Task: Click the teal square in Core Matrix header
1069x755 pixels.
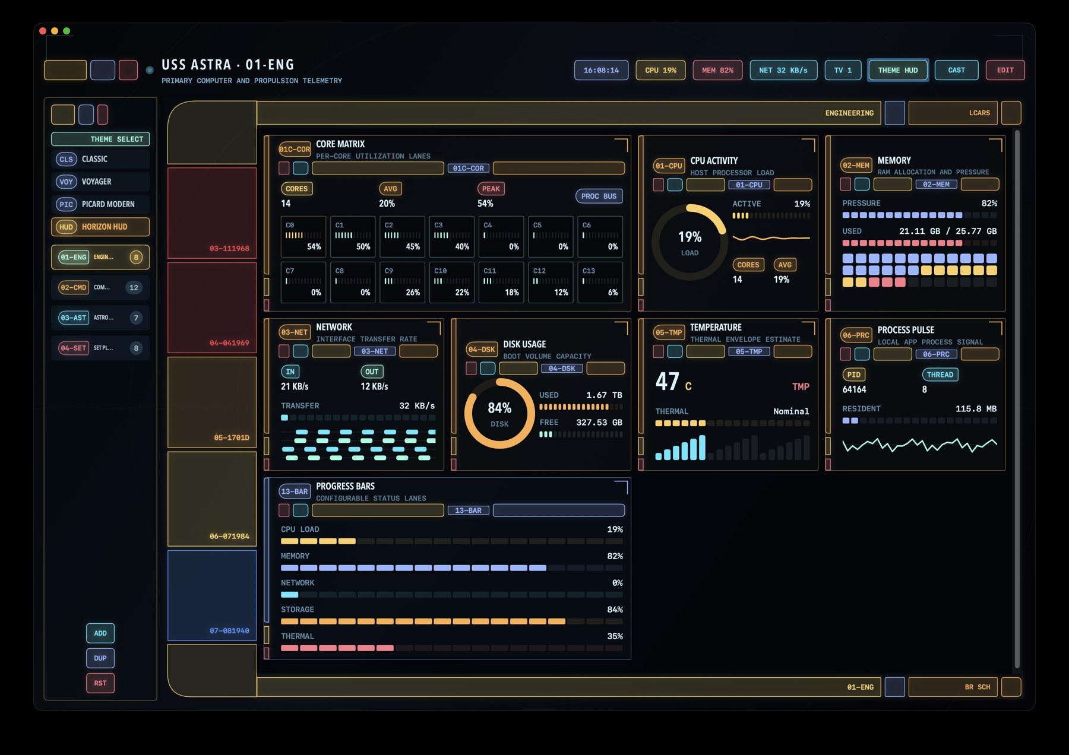Action: point(301,168)
